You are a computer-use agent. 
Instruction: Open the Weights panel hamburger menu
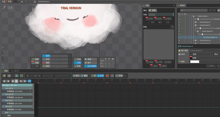174,5
